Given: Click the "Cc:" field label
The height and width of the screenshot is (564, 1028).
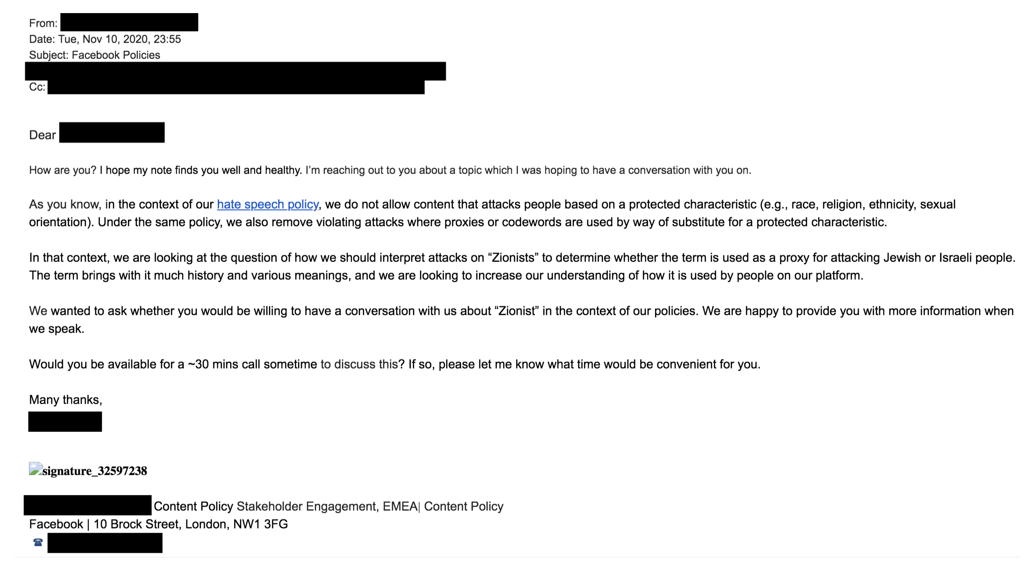Looking at the screenshot, I should click(x=37, y=87).
